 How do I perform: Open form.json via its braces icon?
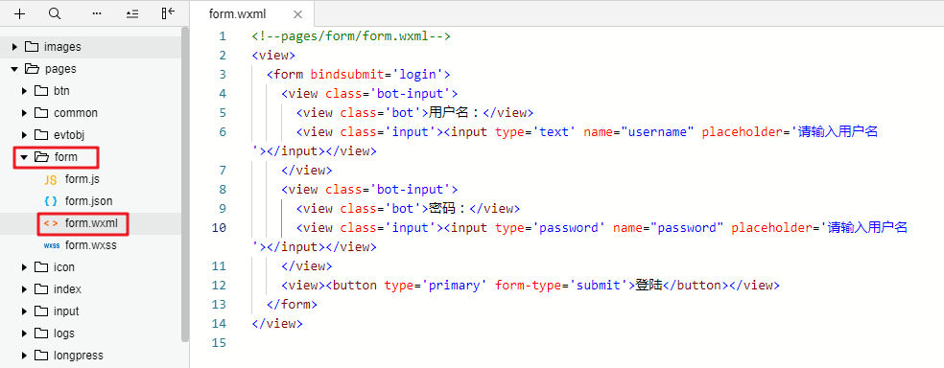(x=51, y=201)
